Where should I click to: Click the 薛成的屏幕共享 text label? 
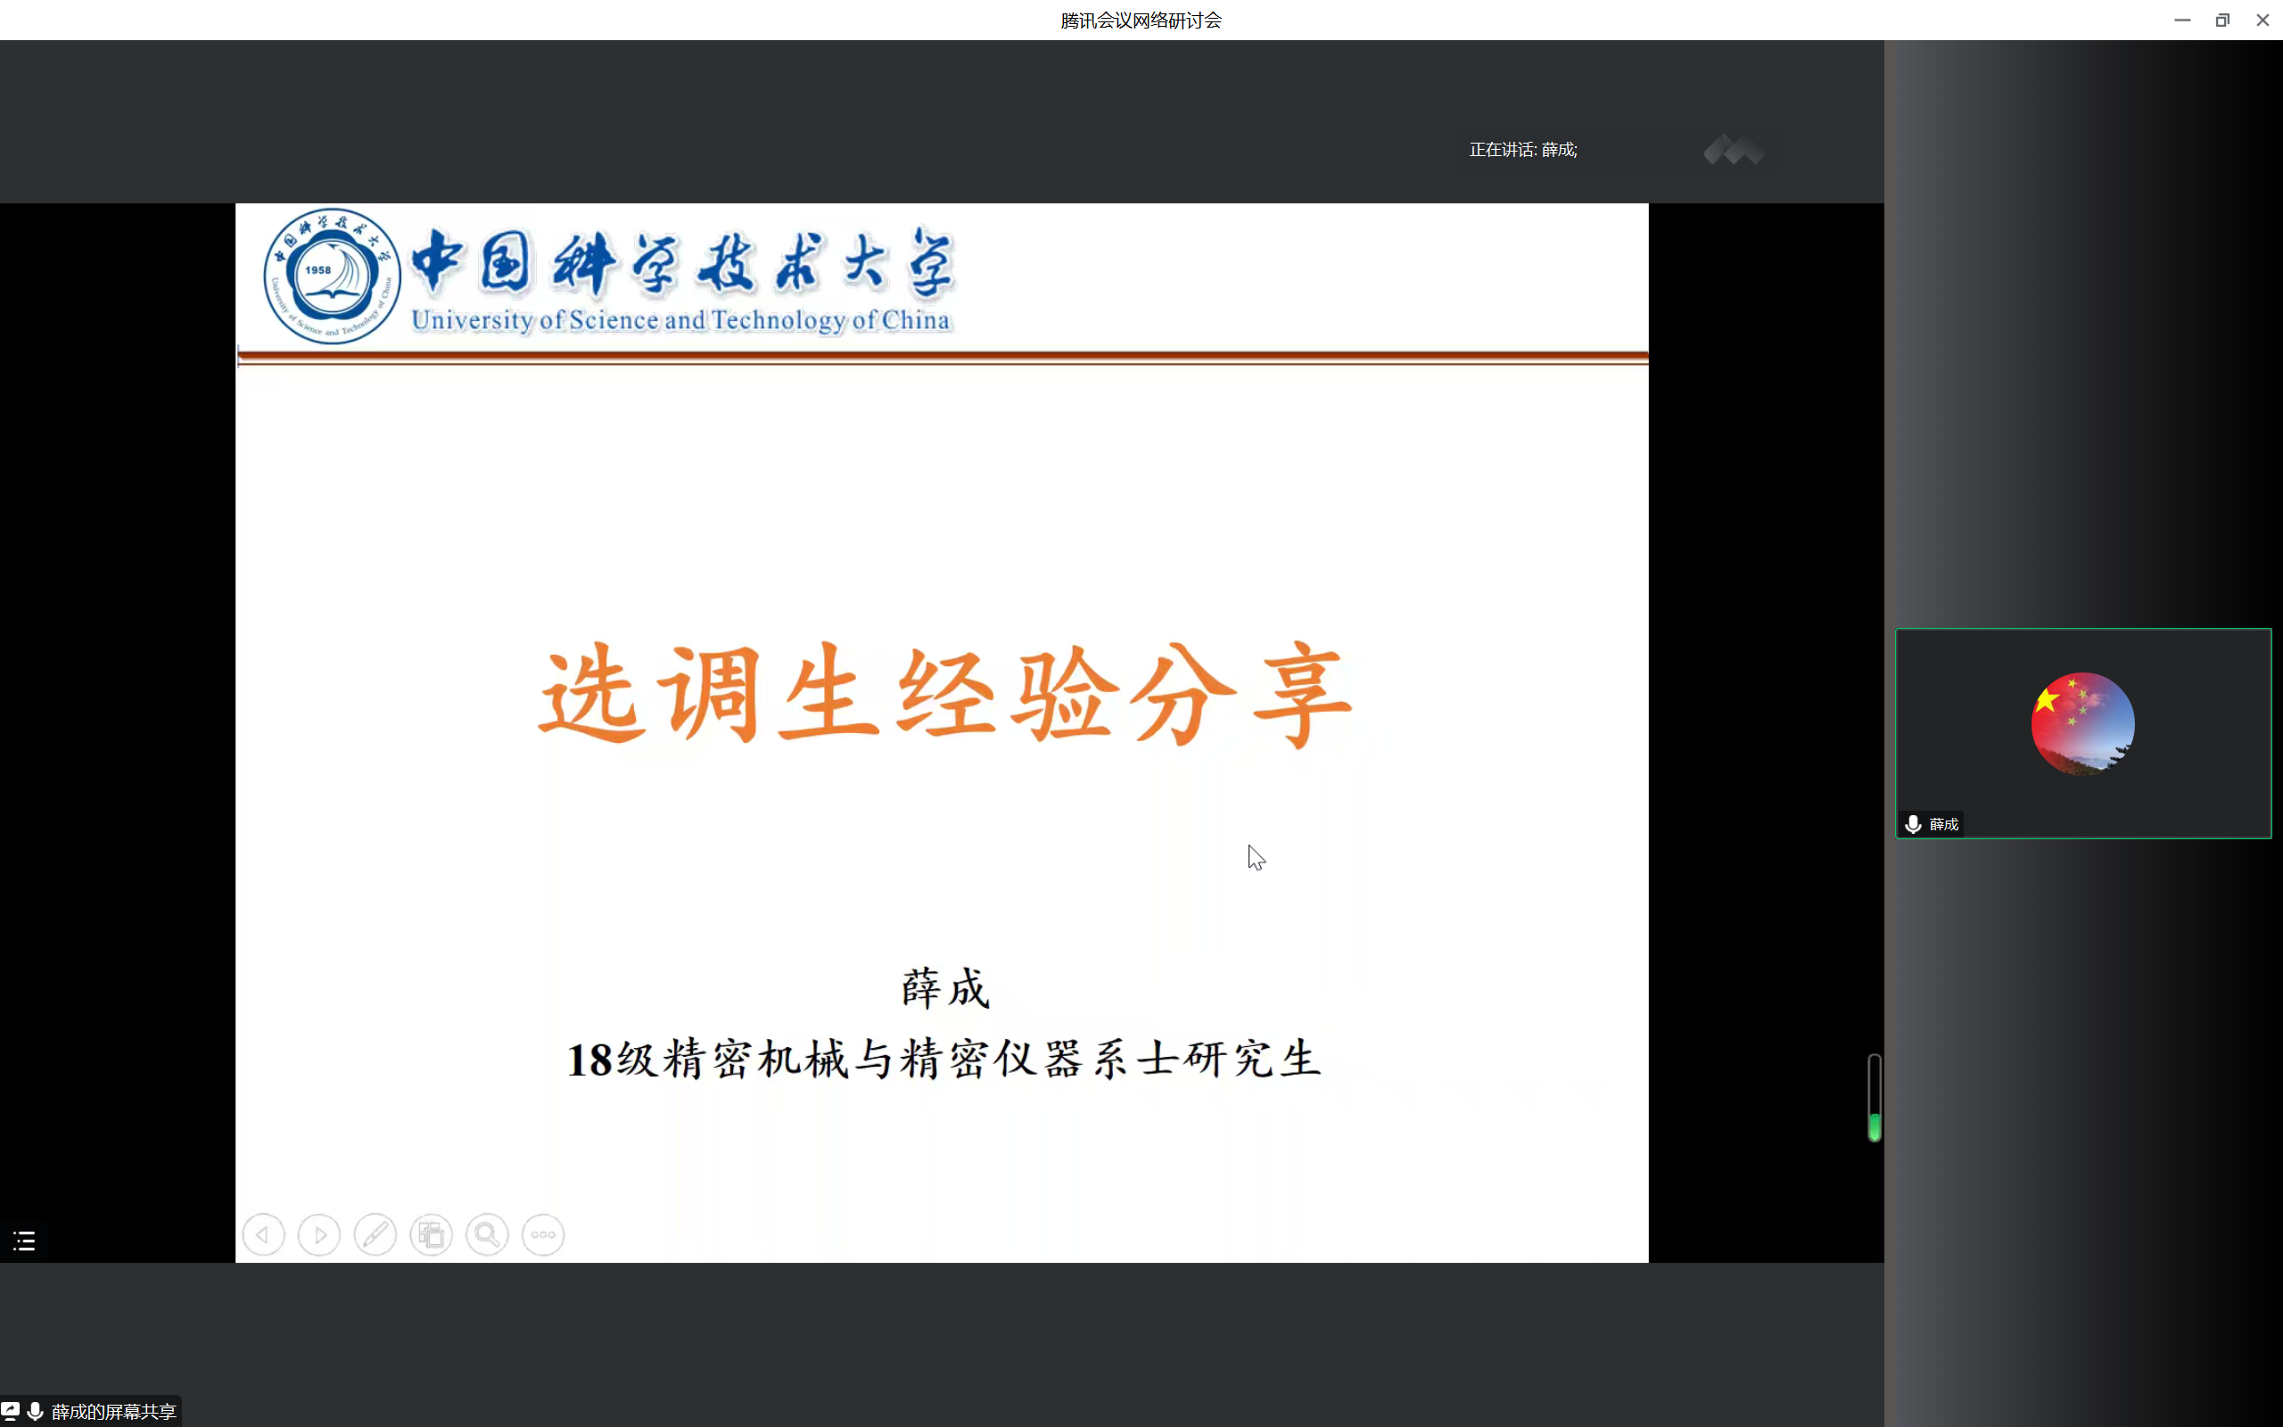pyautogui.click(x=113, y=1411)
